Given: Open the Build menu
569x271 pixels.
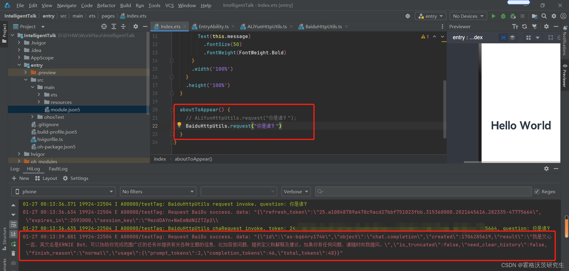Looking at the screenshot, I should 125,5.
